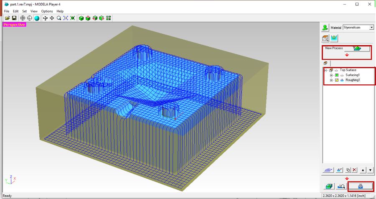Click the green fit-model-to-view icon

click(x=73, y=18)
